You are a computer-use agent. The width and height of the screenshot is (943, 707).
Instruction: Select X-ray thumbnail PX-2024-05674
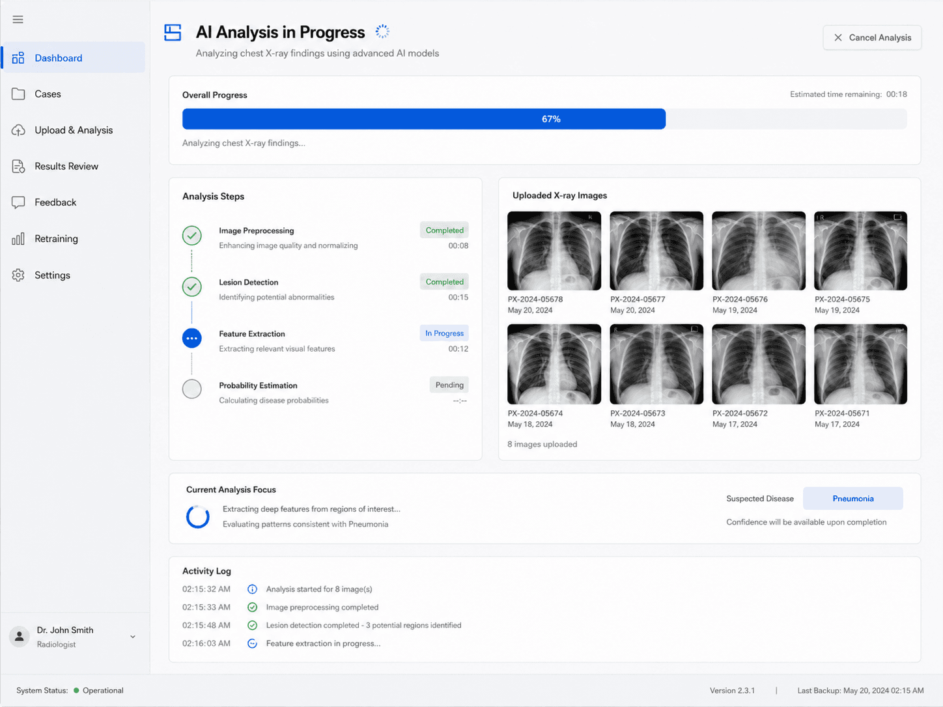click(x=554, y=365)
